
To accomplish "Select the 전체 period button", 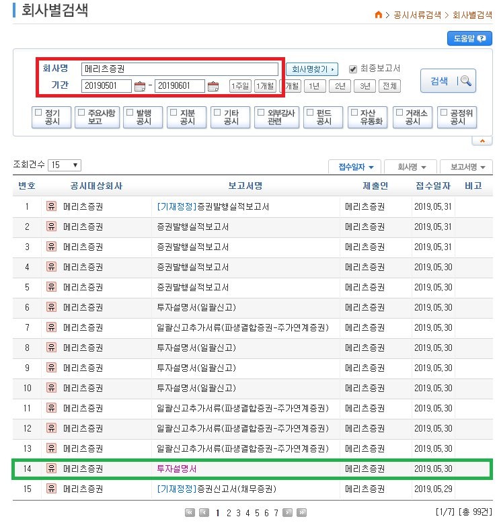I will 389,86.
